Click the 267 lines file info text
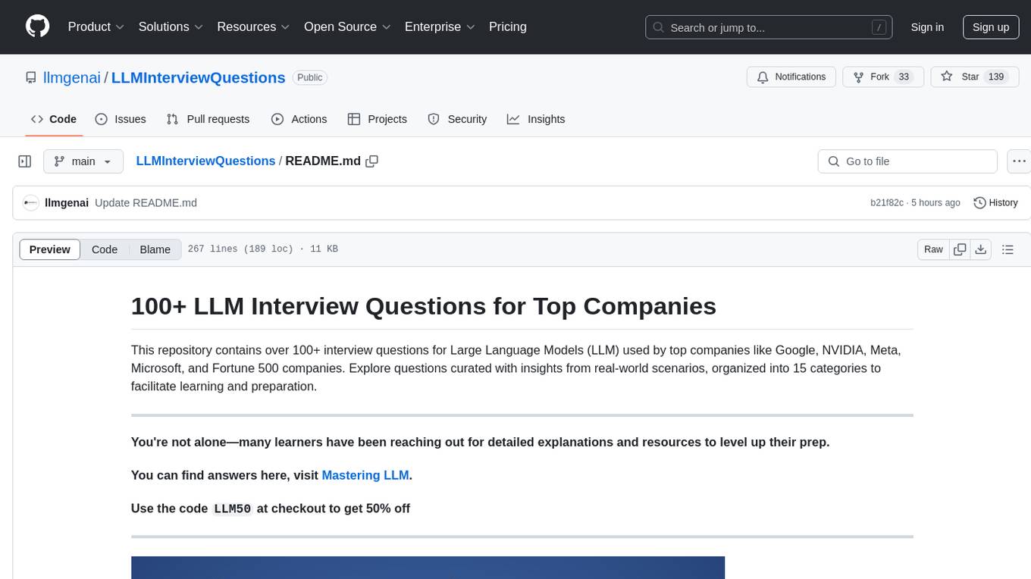 [262, 249]
